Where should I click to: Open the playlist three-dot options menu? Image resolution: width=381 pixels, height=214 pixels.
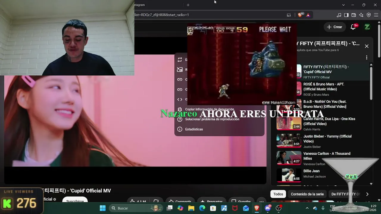pyautogui.click(x=367, y=57)
